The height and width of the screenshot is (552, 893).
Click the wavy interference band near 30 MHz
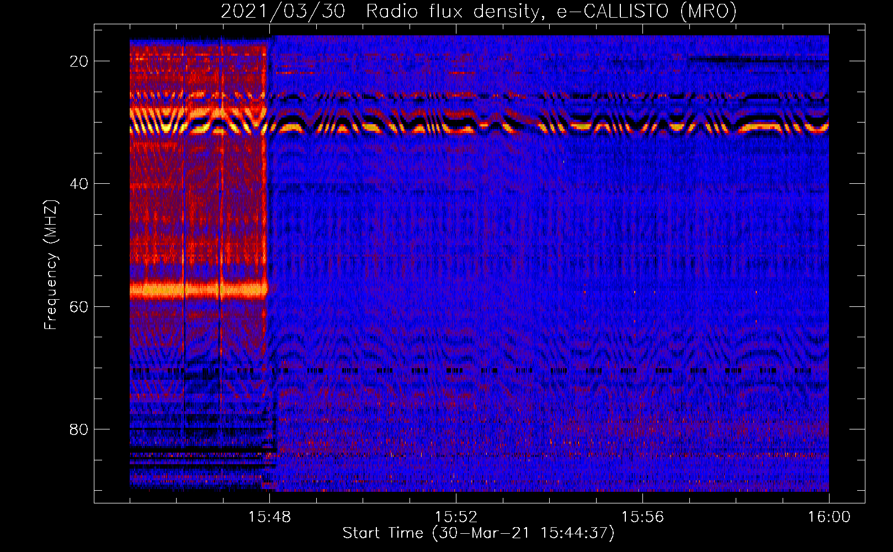479,120
